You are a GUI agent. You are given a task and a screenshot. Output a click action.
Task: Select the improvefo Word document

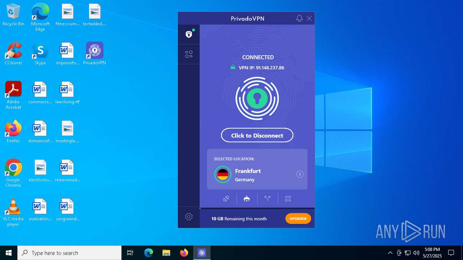tap(67, 54)
